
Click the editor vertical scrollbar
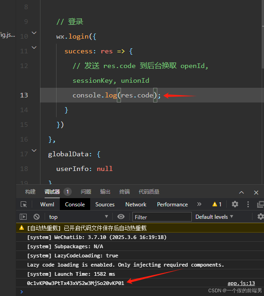click(x=263, y=34)
